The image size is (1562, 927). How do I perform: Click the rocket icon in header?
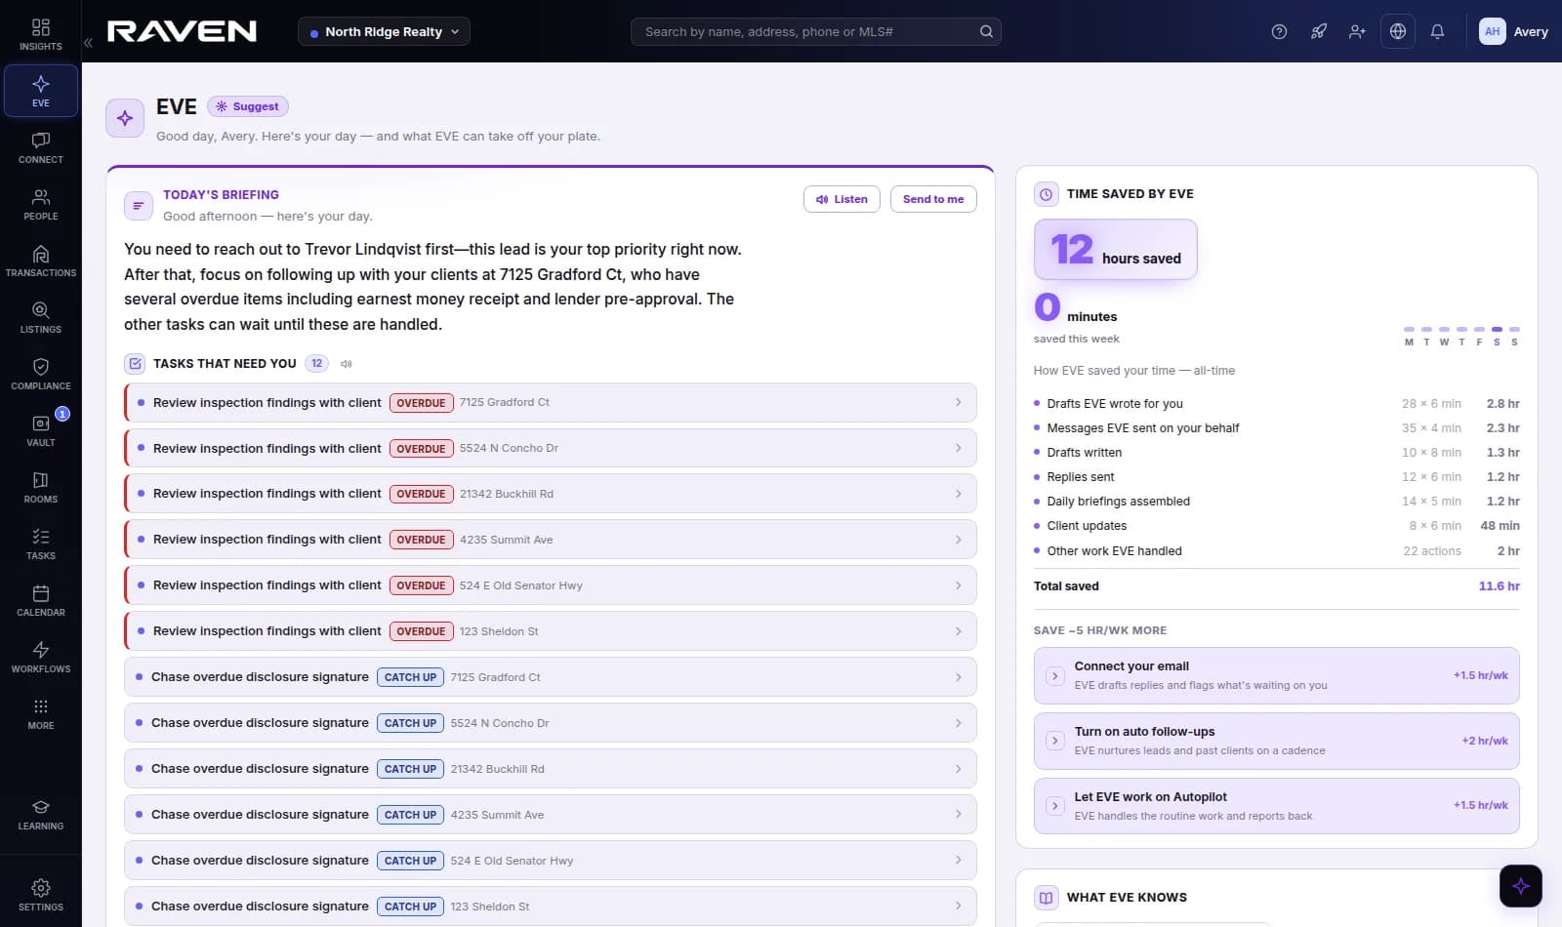click(x=1319, y=31)
